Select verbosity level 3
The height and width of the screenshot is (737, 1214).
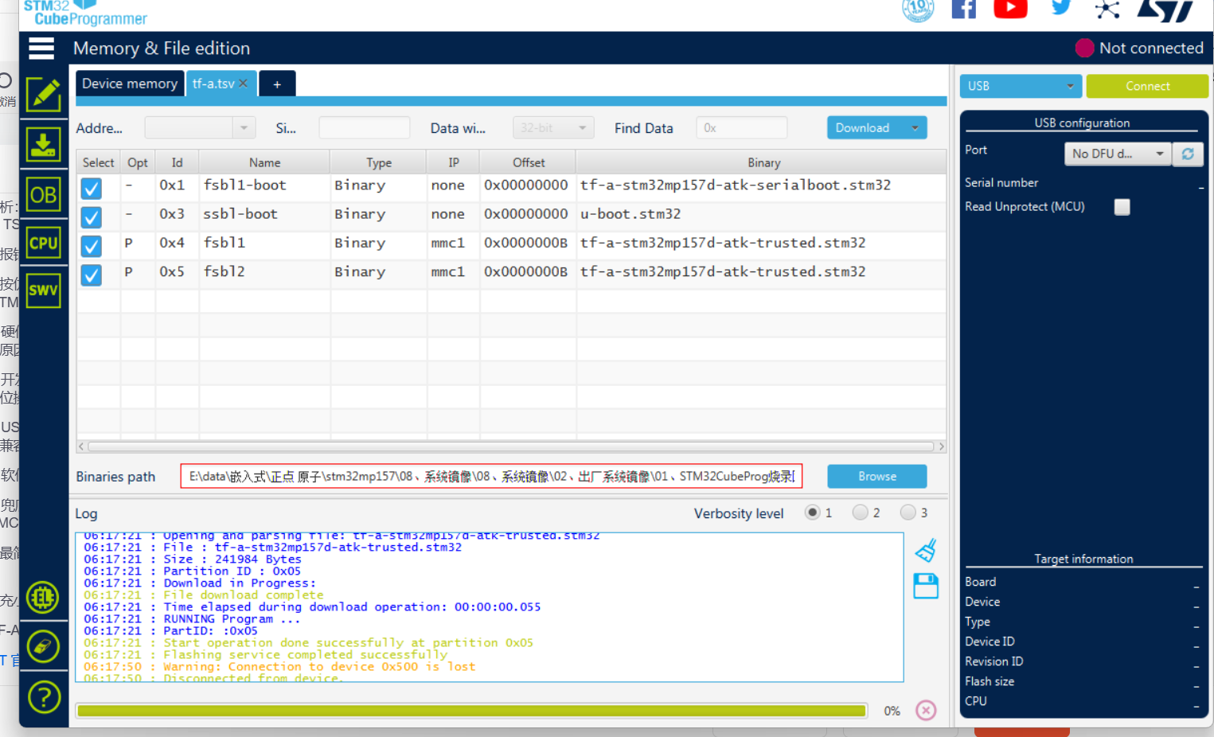908,513
